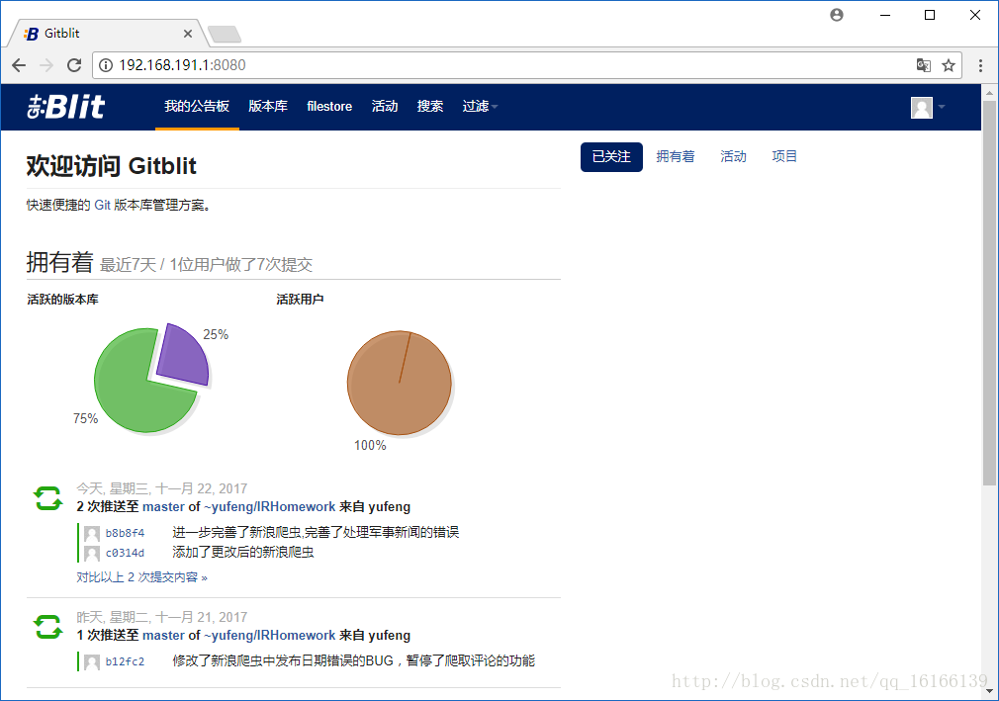Expand the 过滤 dropdown menu
Screen dimensions: 999x701
click(x=480, y=107)
